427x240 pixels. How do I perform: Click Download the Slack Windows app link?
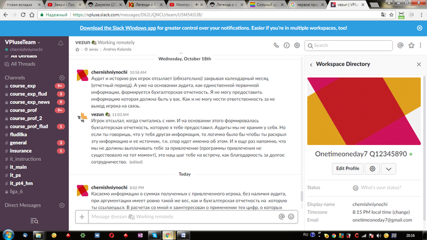click(x=118, y=28)
